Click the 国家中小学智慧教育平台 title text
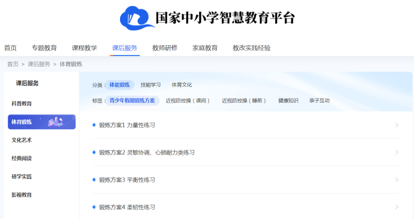This screenshot has width=414, height=219. pos(225,18)
